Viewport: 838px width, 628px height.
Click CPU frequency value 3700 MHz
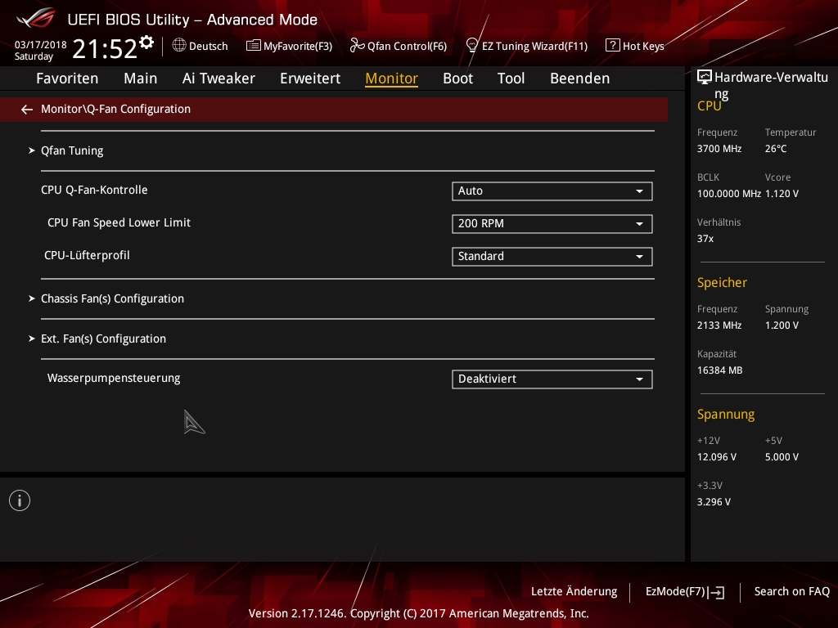tap(719, 149)
